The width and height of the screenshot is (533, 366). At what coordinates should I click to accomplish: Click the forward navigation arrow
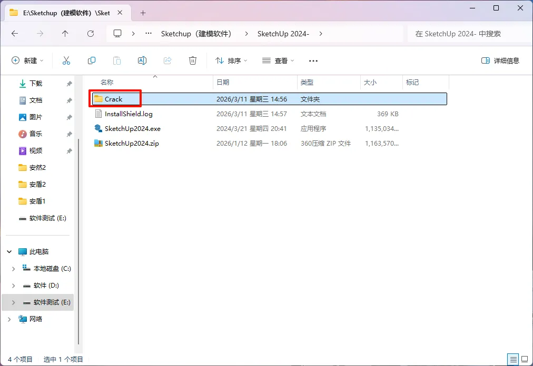point(40,33)
